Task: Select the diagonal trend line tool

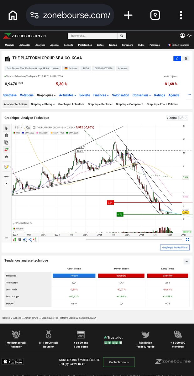Action: coord(7,184)
